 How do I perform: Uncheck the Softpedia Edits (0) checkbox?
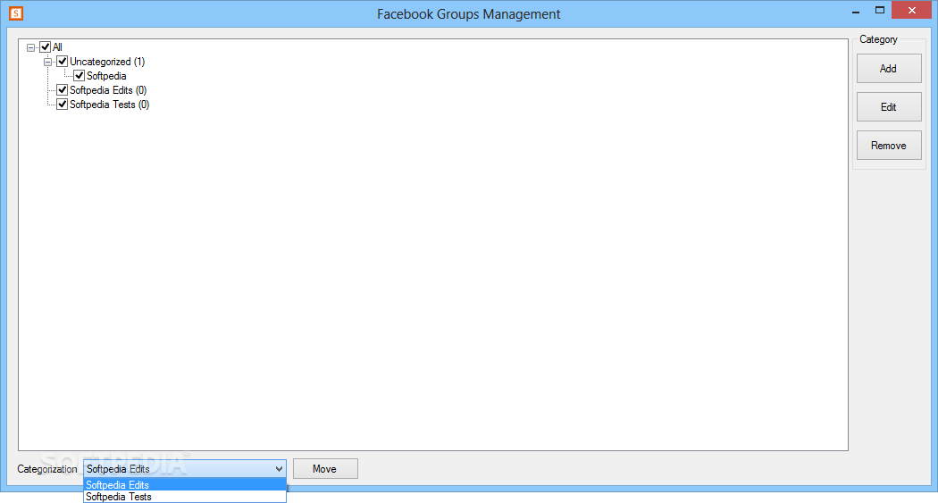(x=63, y=90)
